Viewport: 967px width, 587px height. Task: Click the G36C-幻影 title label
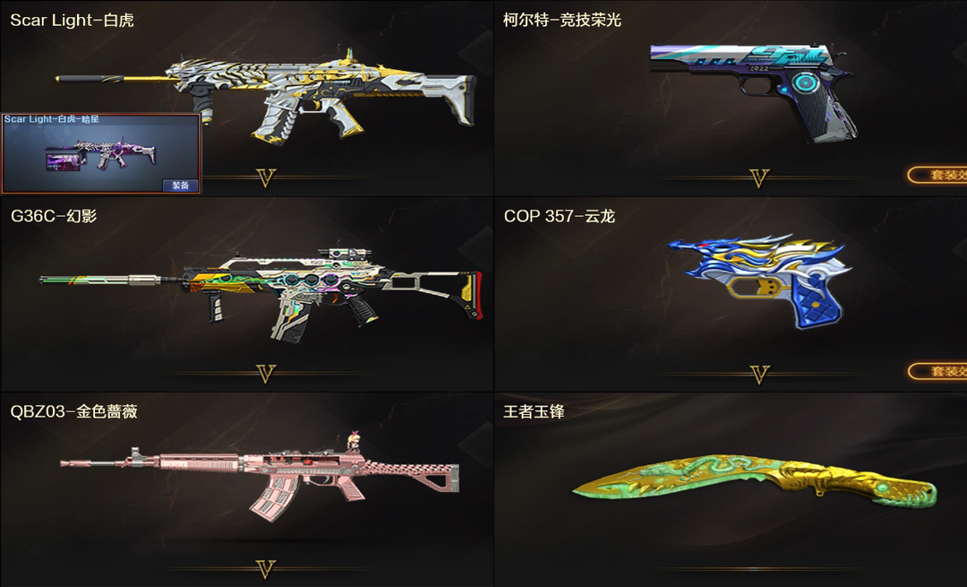click(54, 216)
